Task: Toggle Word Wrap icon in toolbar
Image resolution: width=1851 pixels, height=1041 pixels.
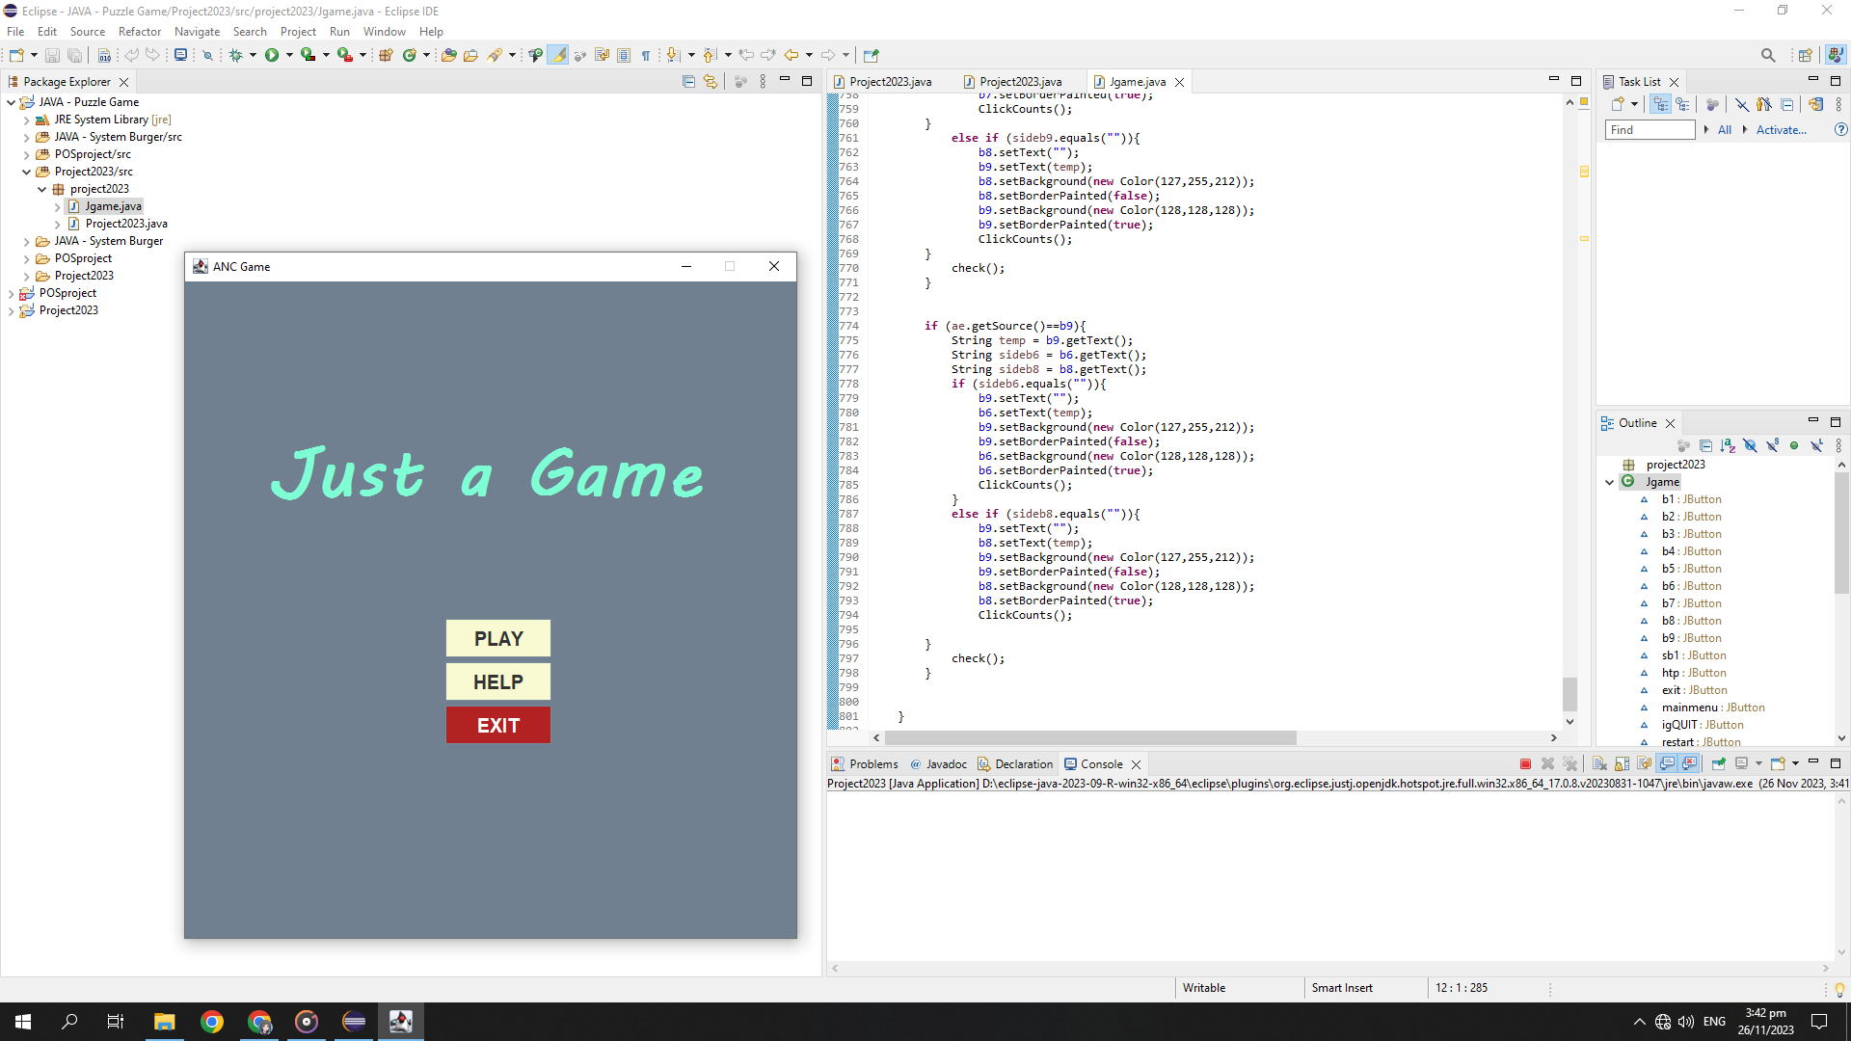Action: coord(602,55)
